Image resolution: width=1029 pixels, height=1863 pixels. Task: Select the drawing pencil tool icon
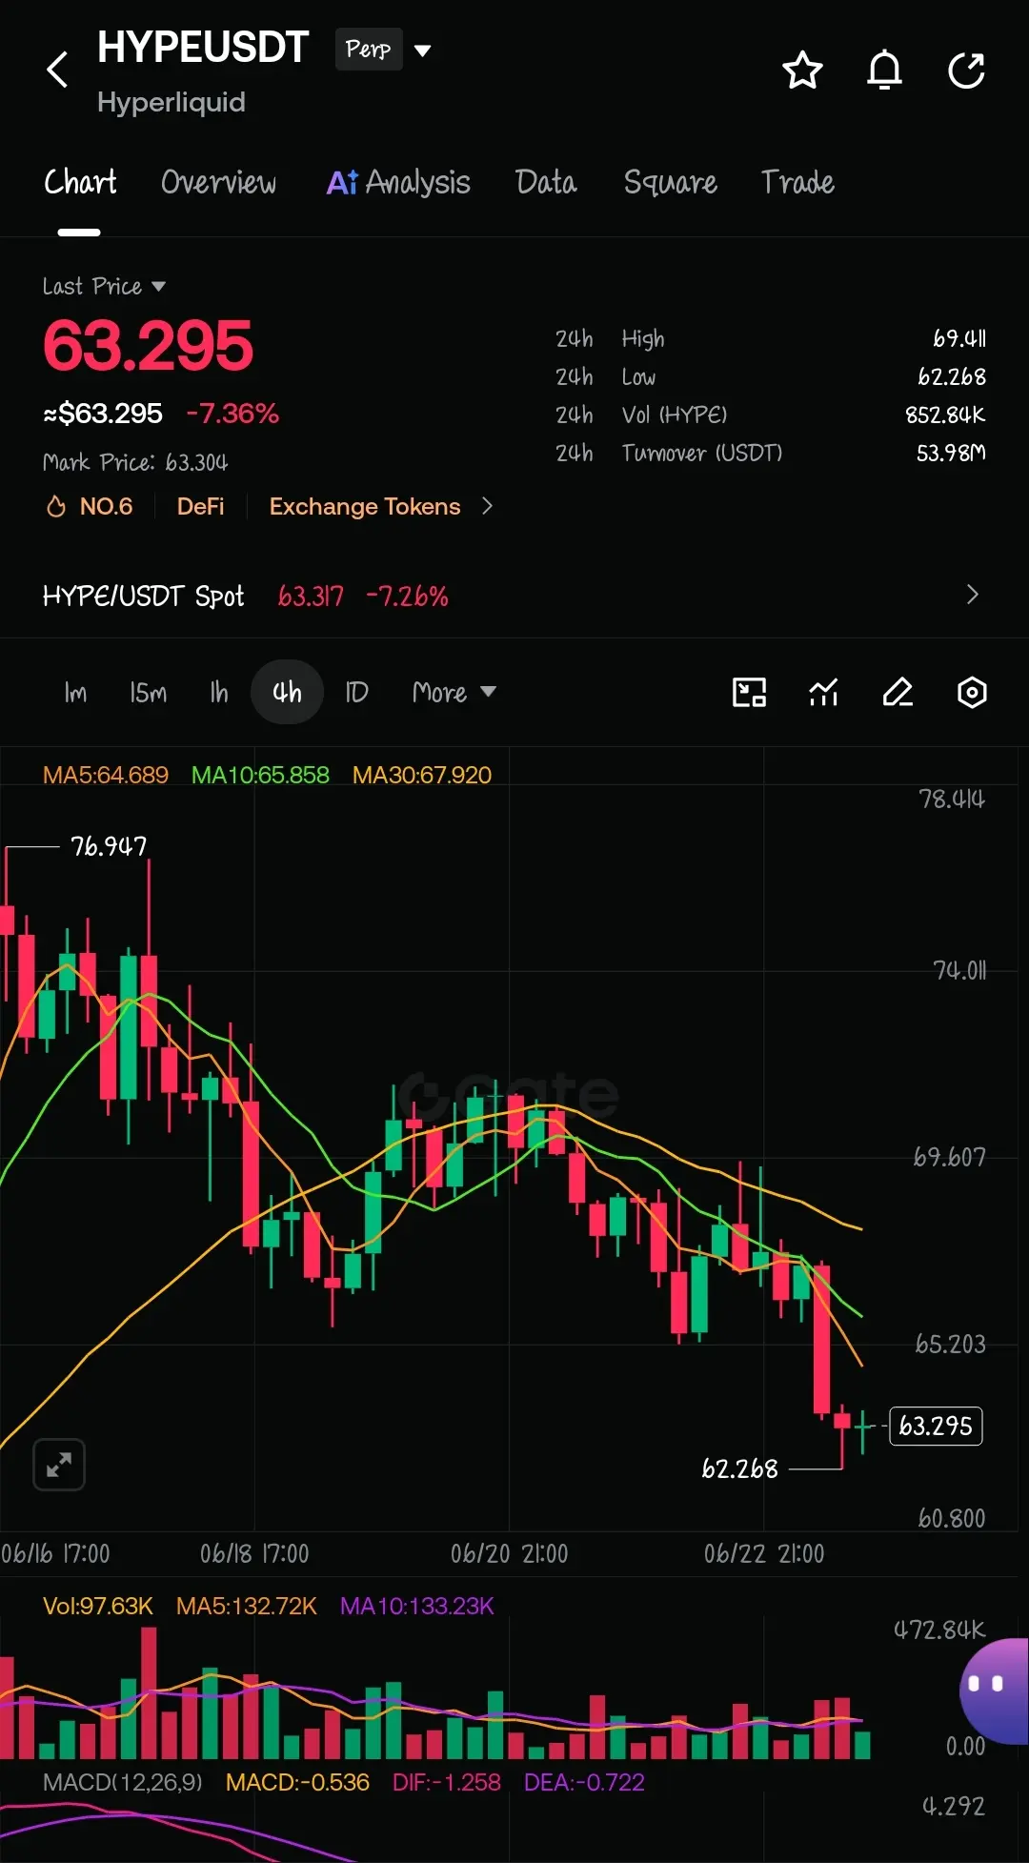click(x=898, y=693)
